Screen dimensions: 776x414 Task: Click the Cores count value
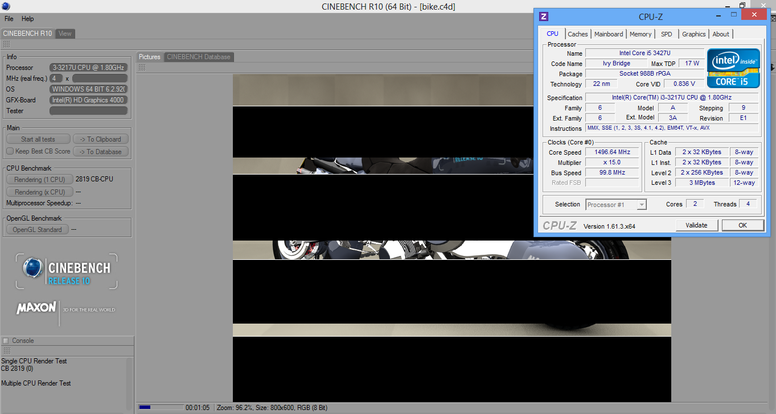tap(695, 204)
